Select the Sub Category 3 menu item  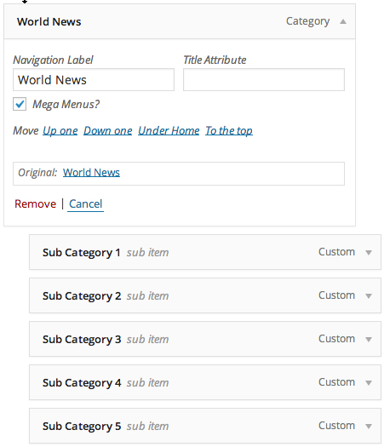pyautogui.click(x=205, y=339)
